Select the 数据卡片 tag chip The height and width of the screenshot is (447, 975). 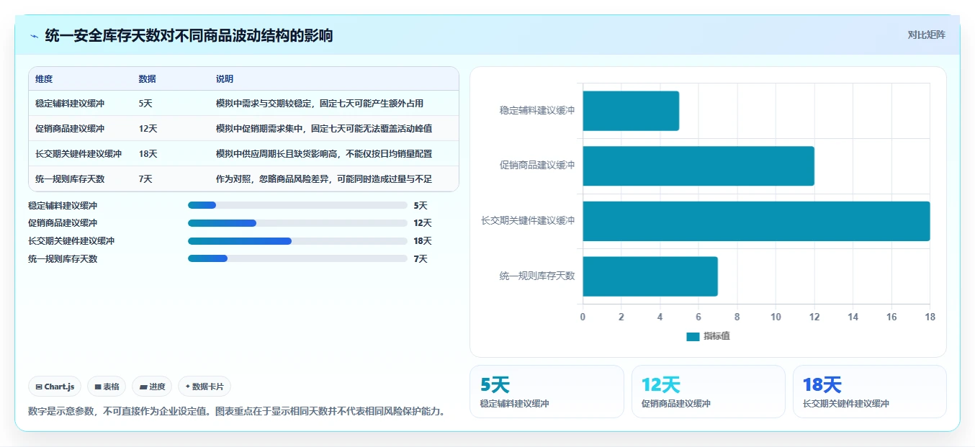[x=205, y=387]
